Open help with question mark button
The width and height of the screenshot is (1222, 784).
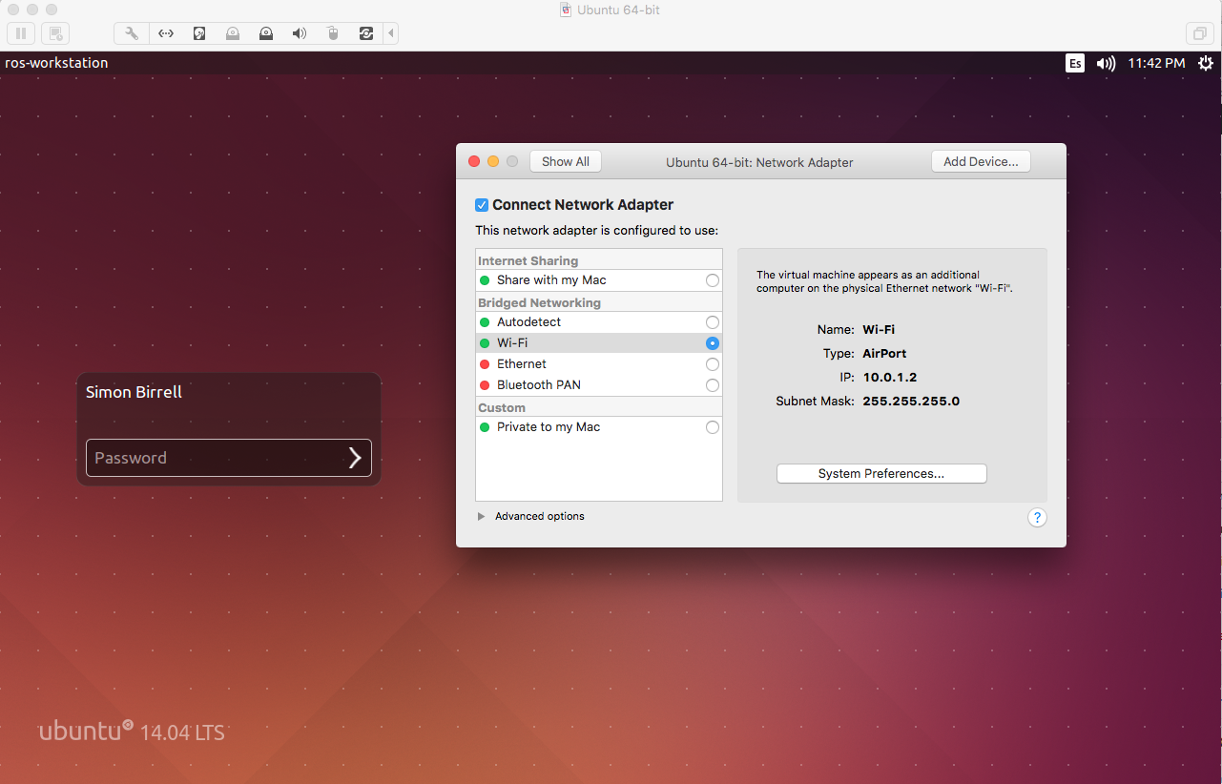pyautogui.click(x=1037, y=518)
